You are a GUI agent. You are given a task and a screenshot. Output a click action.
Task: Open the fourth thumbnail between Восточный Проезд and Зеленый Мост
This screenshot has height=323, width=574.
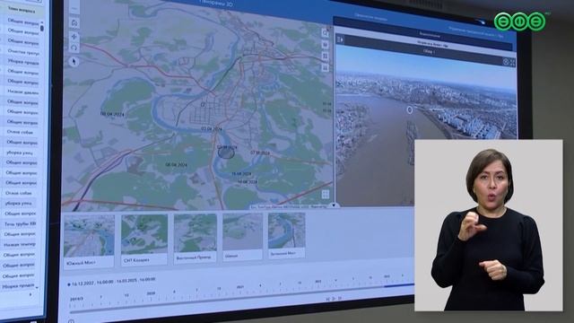pyautogui.click(x=242, y=237)
